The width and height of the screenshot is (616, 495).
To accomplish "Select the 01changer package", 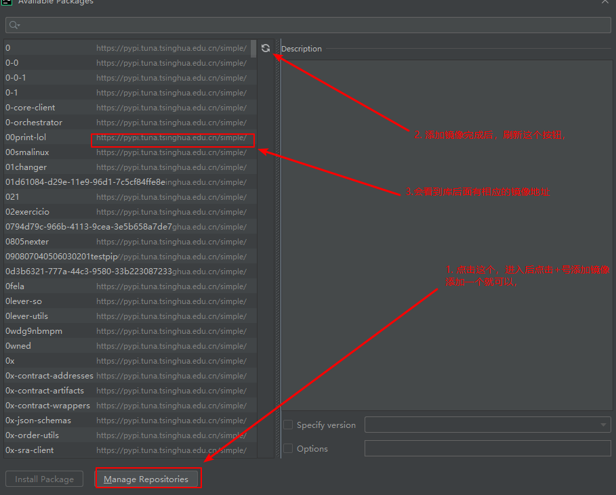I will coord(130,167).
